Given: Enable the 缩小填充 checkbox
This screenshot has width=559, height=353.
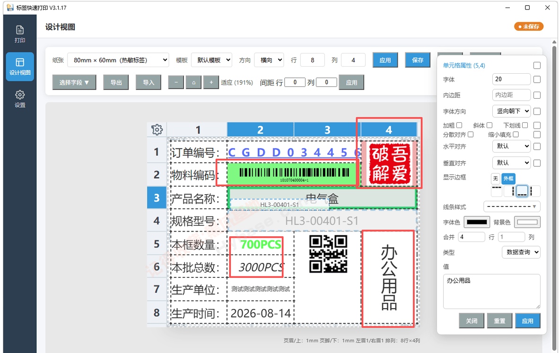Looking at the screenshot, I should click(516, 134).
